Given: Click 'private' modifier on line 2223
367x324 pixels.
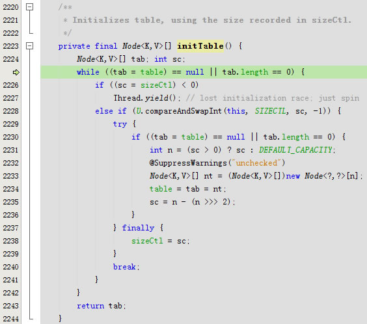Looking at the screenshot, I should point(74,46).
